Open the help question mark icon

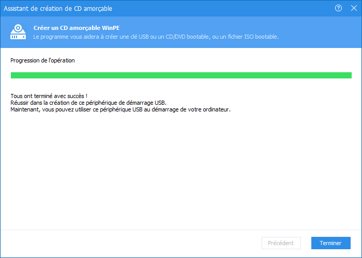[x=338, y=8]
